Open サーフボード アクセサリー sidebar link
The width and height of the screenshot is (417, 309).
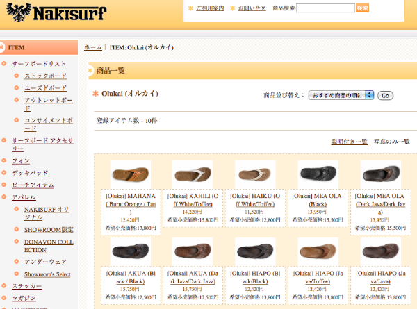(x=42, y=144)
